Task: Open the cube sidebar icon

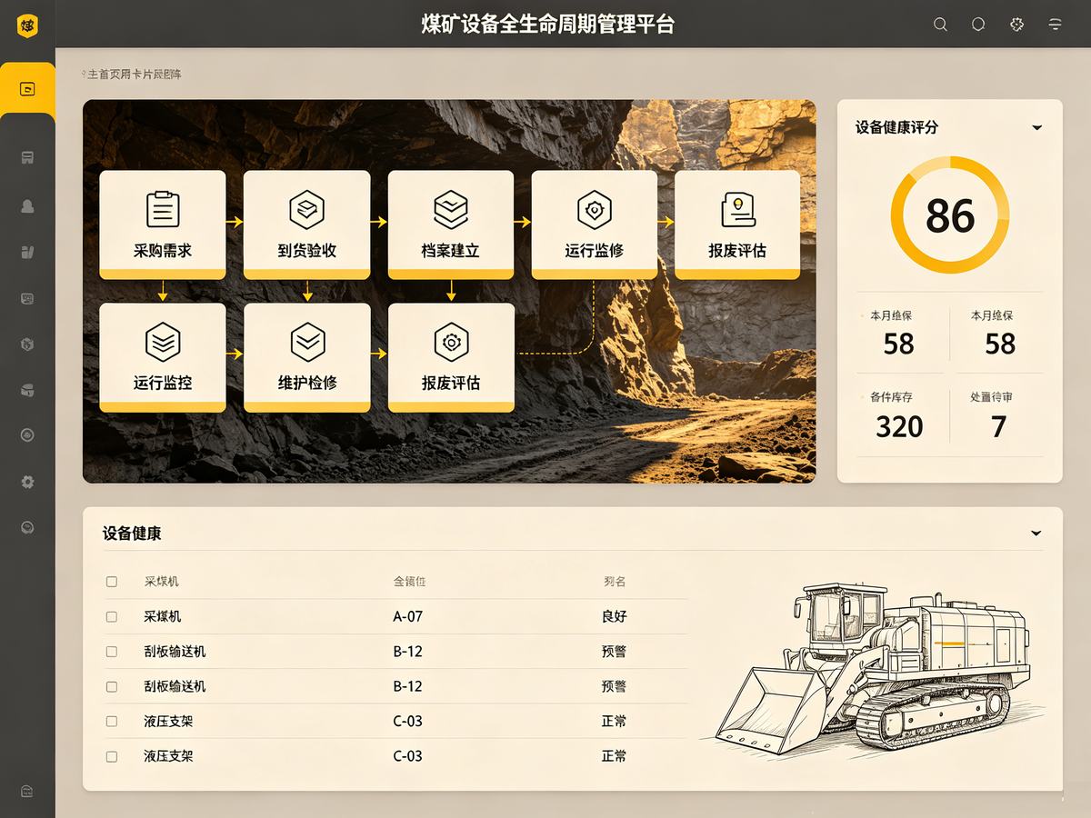Action: pos(27,344)
